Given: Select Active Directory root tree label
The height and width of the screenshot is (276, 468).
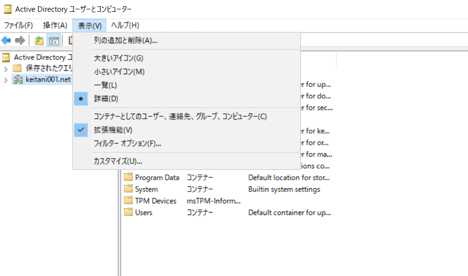Looking at the screenshot, I should 43,57.
